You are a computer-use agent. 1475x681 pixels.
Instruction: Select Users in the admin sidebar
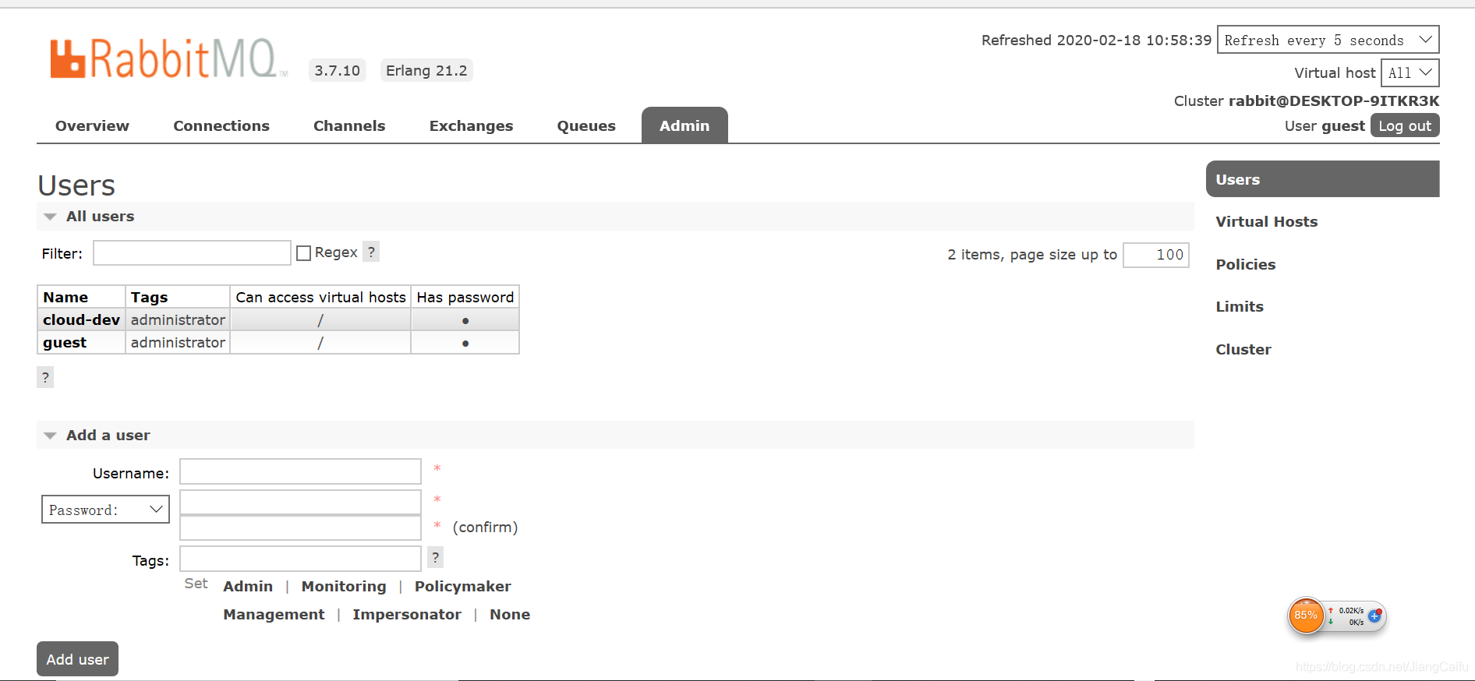point(1322,179)
